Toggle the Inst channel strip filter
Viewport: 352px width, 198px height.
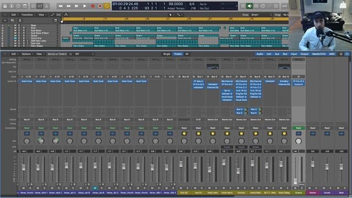coord(269,54)
